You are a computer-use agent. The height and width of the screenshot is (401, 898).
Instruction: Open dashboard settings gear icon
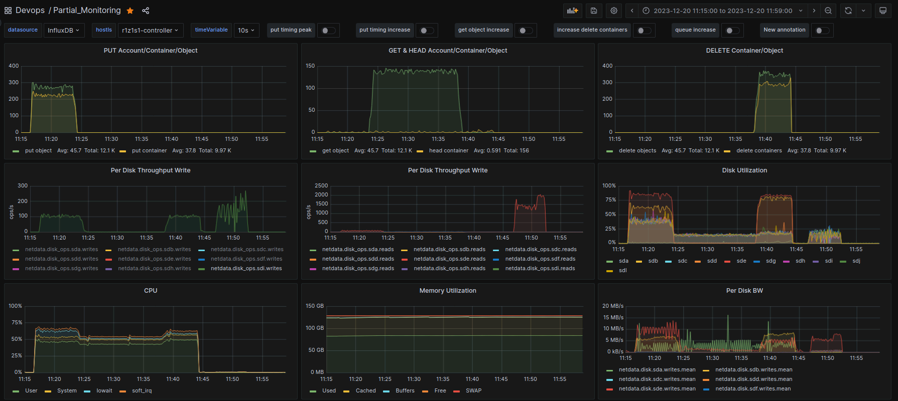614,11
